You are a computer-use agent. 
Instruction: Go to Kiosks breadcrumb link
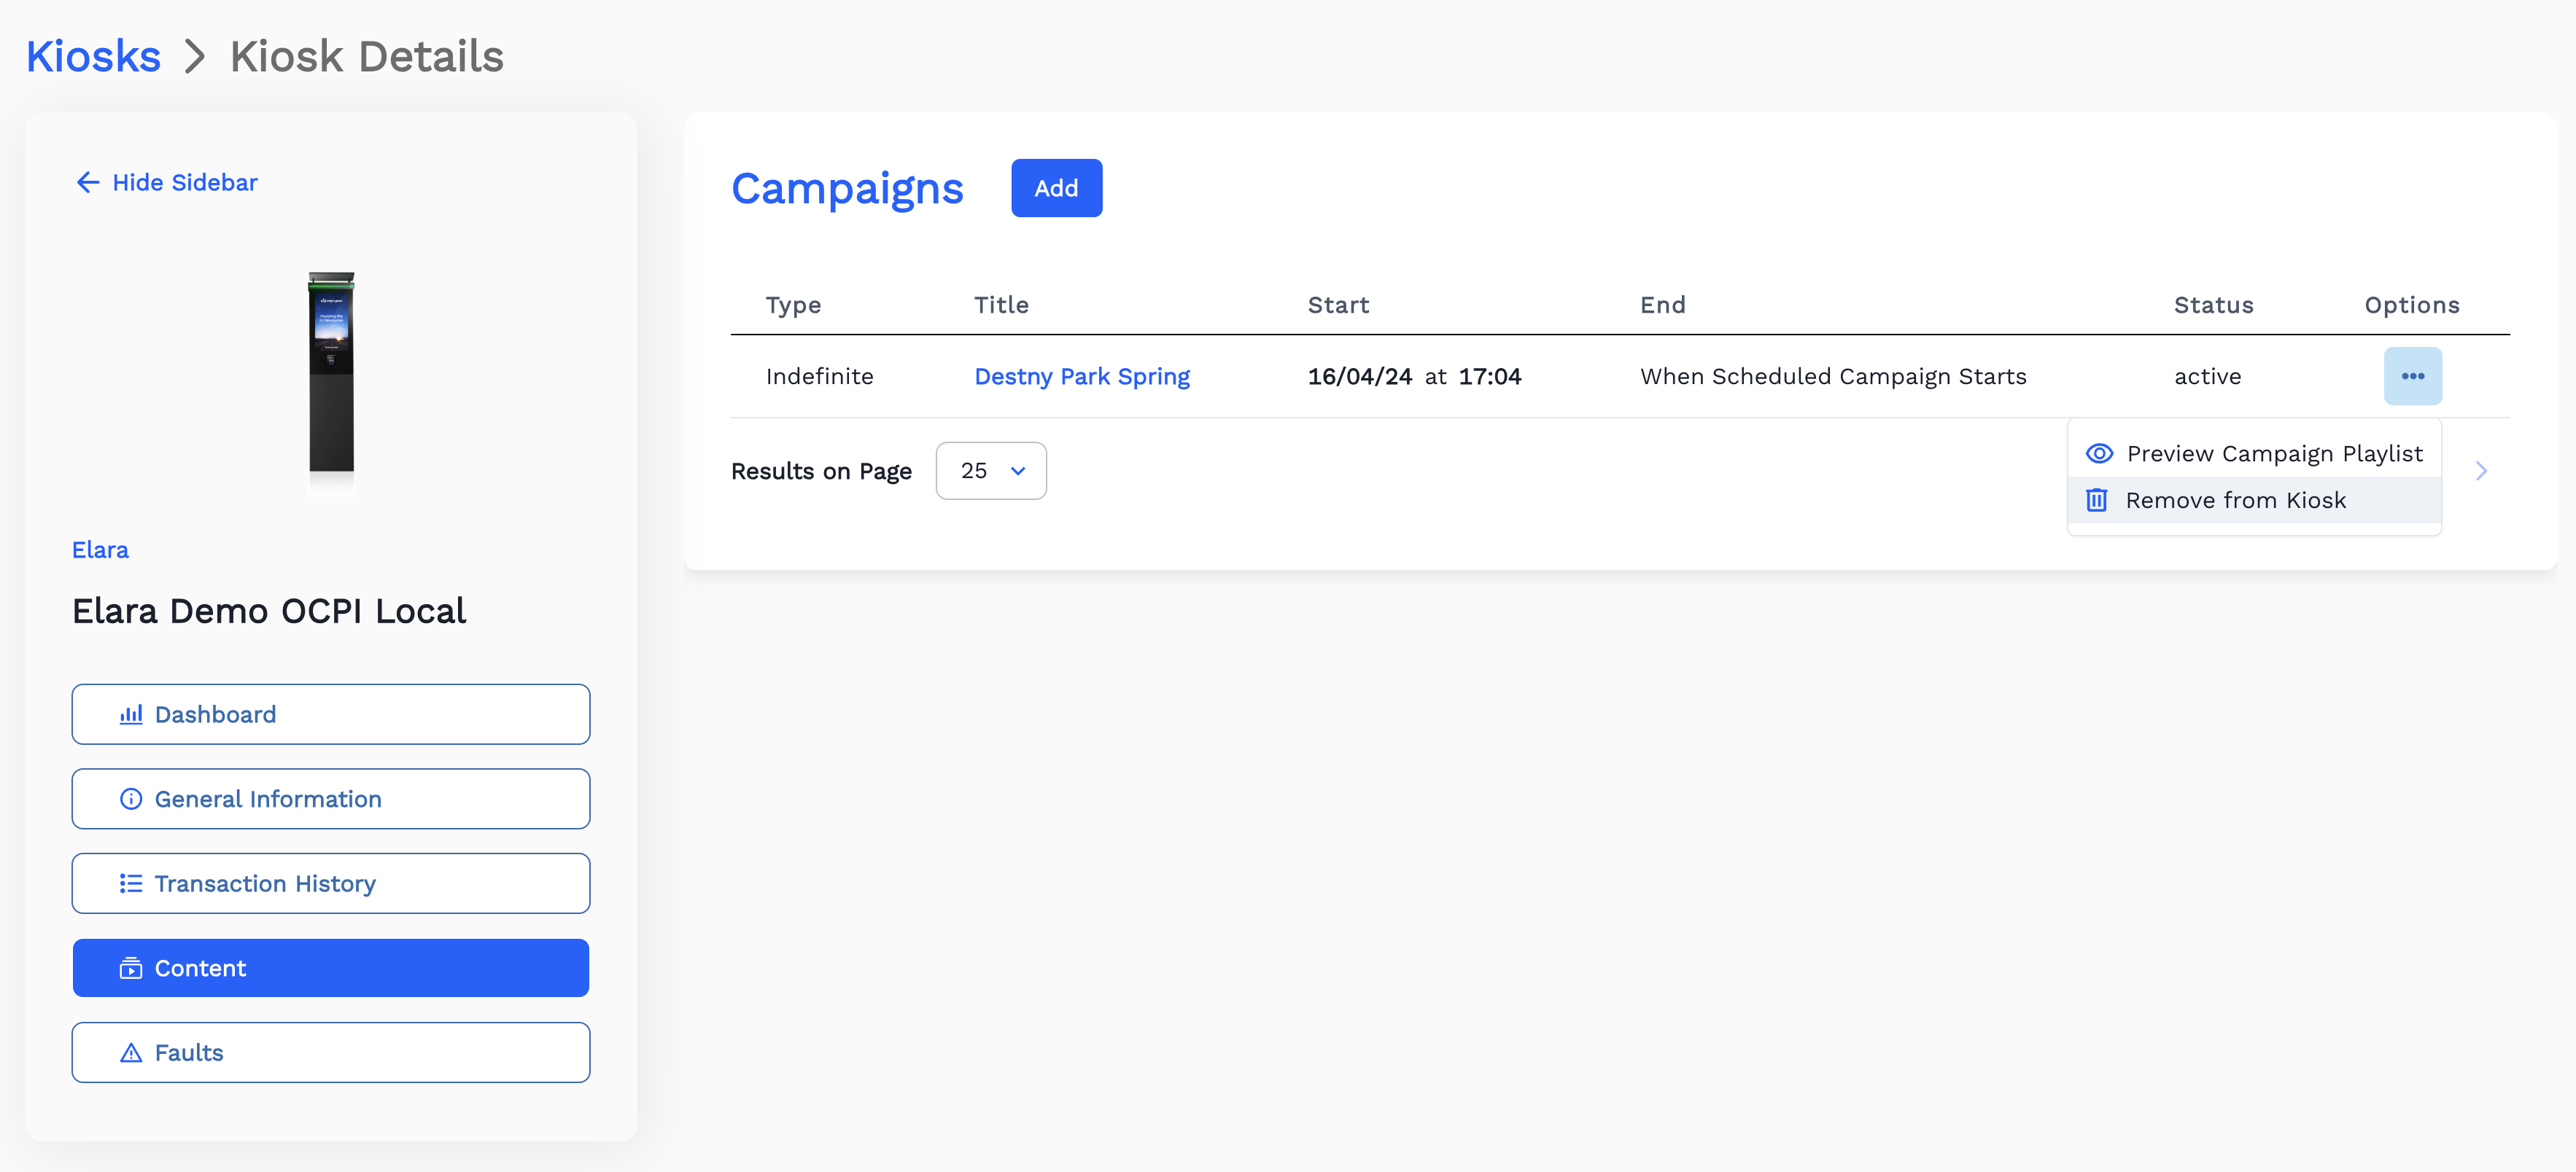(93, 56)
